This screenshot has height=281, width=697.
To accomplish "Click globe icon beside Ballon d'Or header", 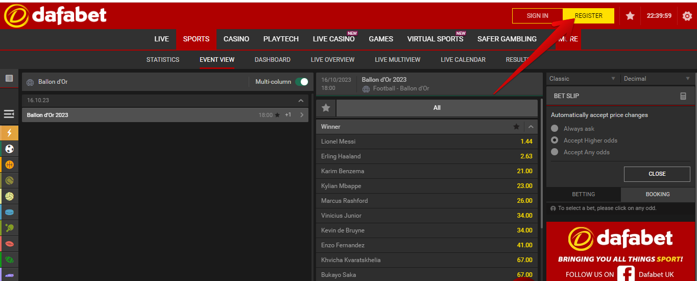I will point(30,82).
